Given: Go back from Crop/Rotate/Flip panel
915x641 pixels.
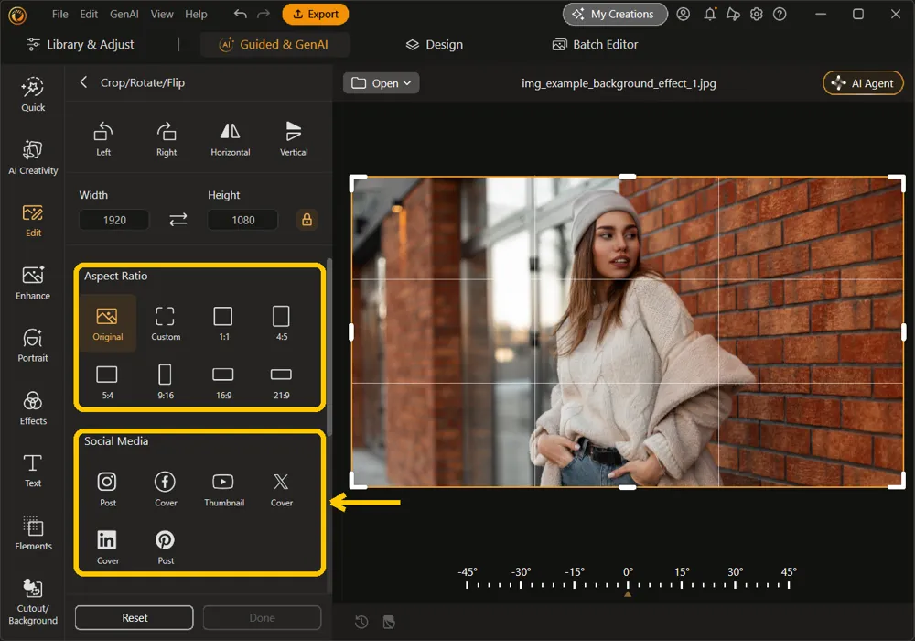Looking at the screenshot, I should tap(83, 82).
